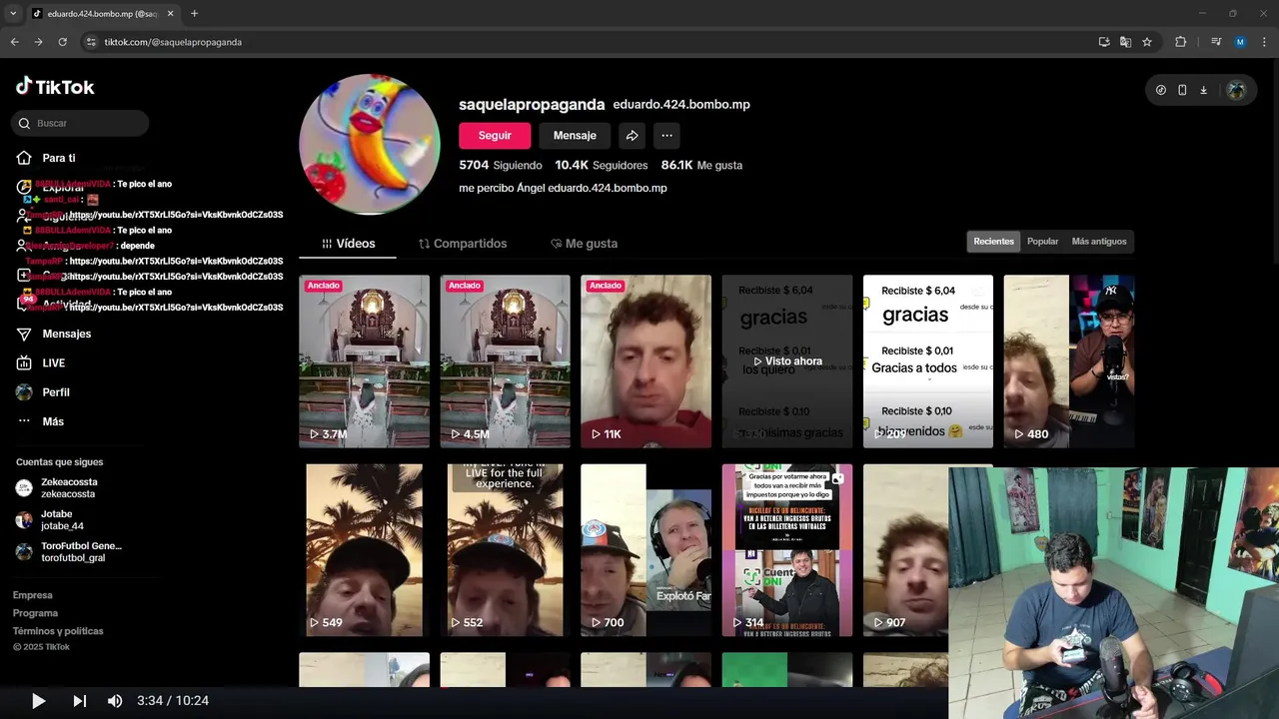1279x719 pixels.
Task: Open the browser extensions menu
Action: 1181,42
